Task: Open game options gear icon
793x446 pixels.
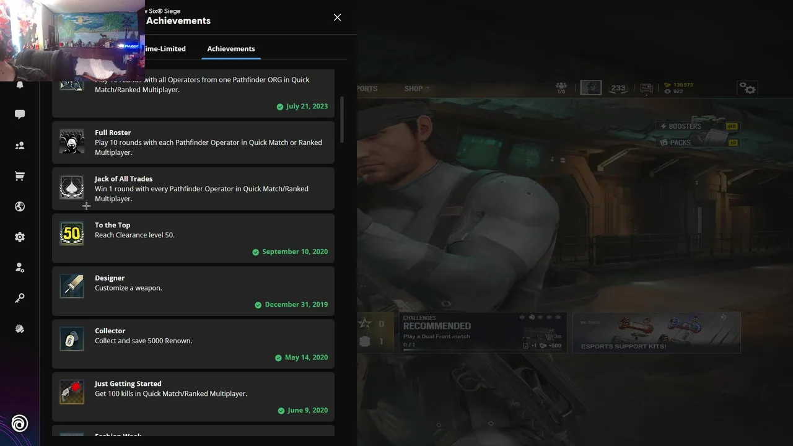Action: (748, 89)
